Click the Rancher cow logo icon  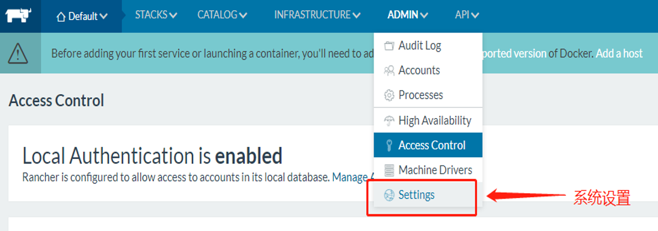click(19, 16)
